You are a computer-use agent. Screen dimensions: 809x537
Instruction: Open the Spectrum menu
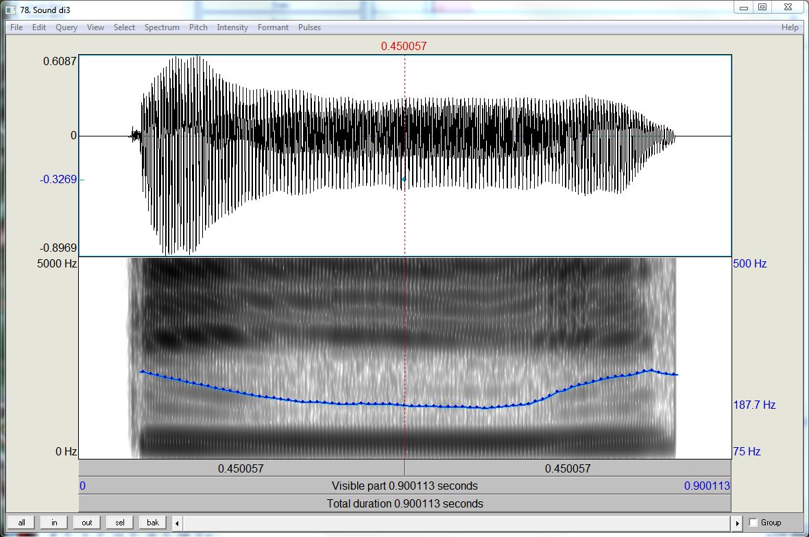[162, 27]
